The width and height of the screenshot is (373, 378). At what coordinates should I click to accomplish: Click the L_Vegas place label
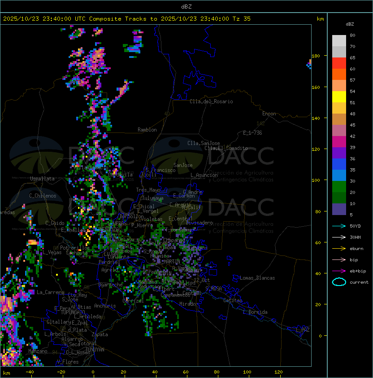click(x=52, y=252)
